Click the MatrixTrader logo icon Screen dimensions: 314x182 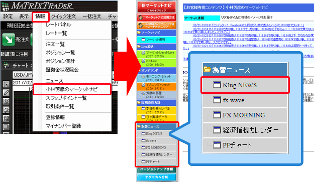[6, 6]
